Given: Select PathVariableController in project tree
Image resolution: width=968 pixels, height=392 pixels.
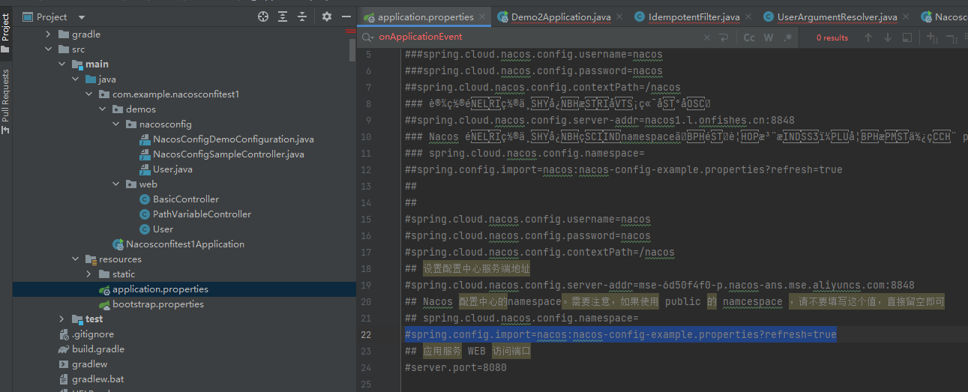Looking at the screenshot, I should pyautogui.click(x=202, y=214).
